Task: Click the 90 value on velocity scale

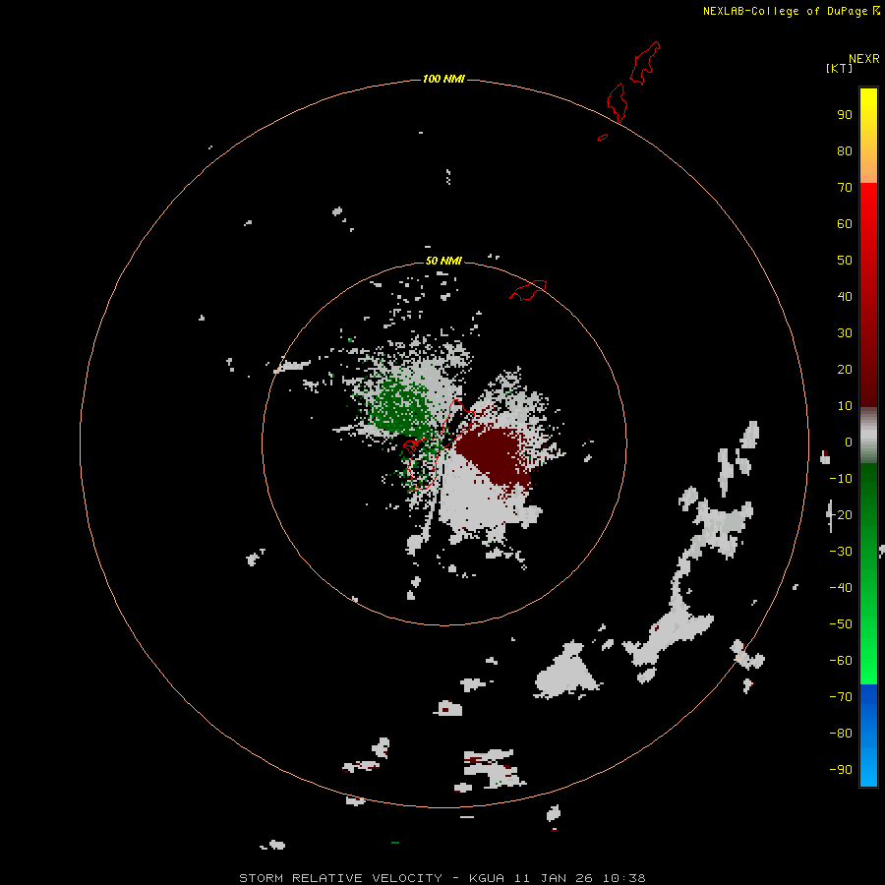Action: (845, 115)
